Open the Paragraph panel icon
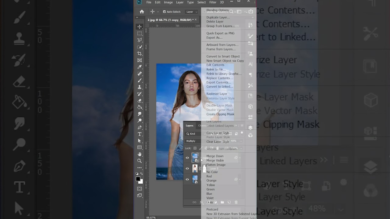Viewport: 390px width, 219px height. coord(250,75)
